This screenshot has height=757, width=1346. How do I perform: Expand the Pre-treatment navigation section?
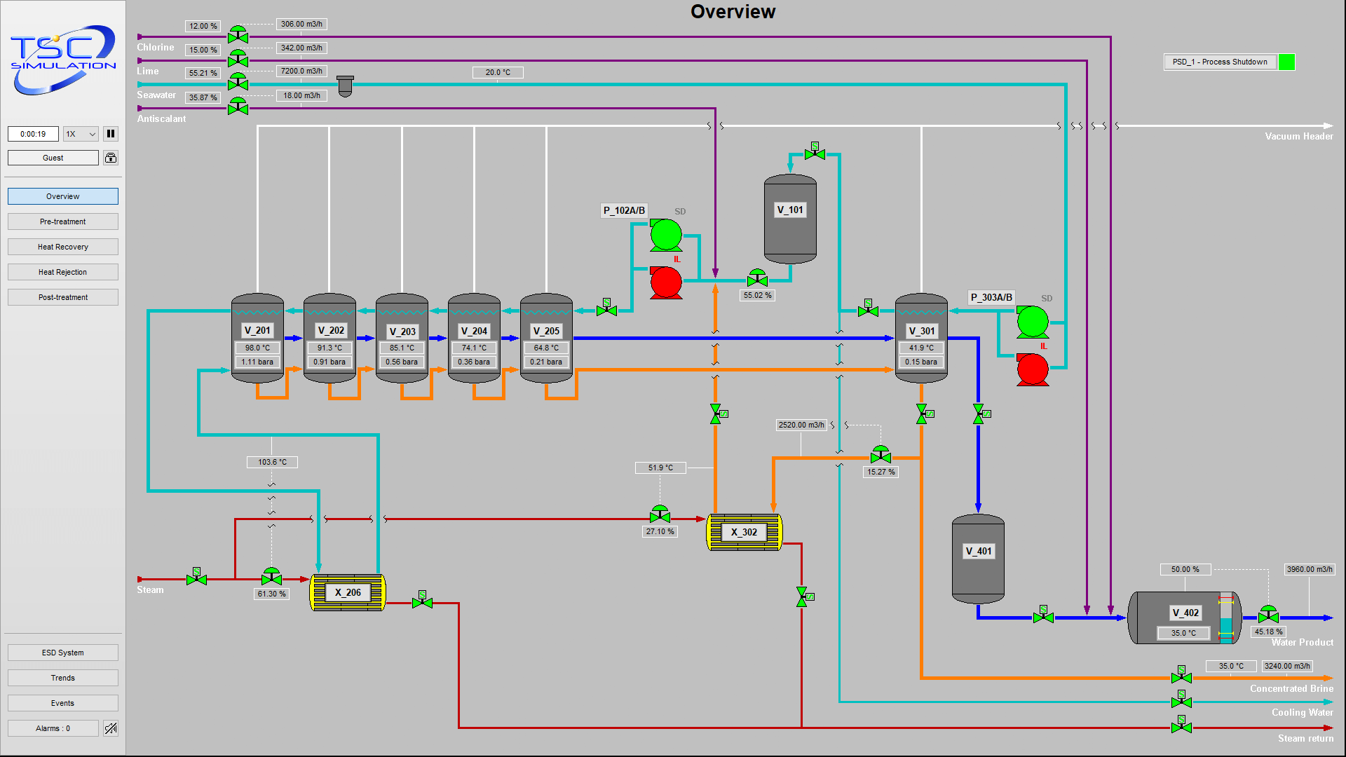[62, 221]
